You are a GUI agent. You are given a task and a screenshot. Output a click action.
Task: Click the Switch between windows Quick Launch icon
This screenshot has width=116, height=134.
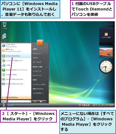pos(11,105)
